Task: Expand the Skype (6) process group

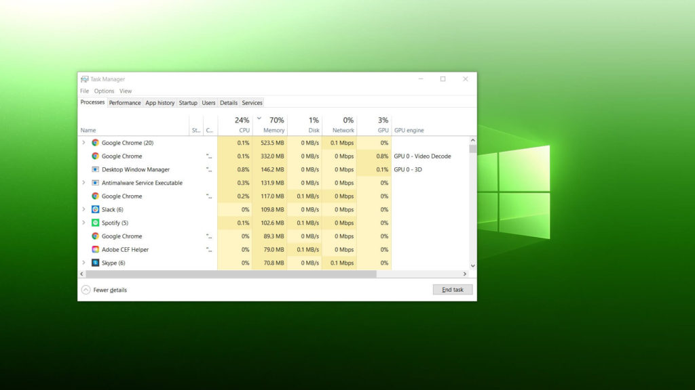Action: point(83,263)
